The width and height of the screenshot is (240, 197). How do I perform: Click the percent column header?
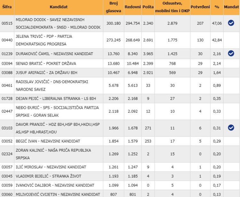pyautogui.click(x=217, y=7)
